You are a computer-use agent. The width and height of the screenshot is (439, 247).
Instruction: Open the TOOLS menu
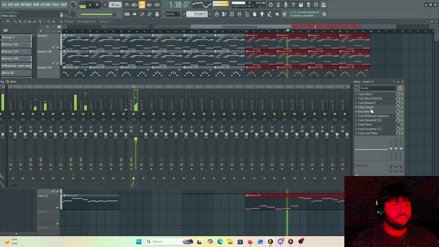pos(56,5)
